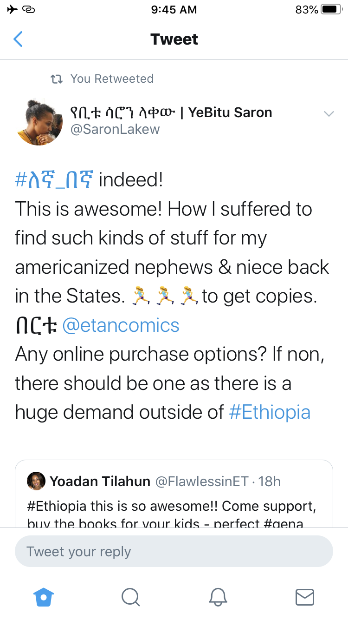Open Yoadan Tilahun's avatar in quoted tweet
348x620 pixels.
(x=36, y=481)
